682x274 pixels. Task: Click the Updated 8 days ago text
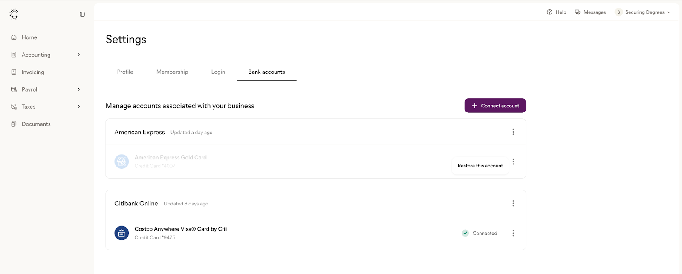186,204
